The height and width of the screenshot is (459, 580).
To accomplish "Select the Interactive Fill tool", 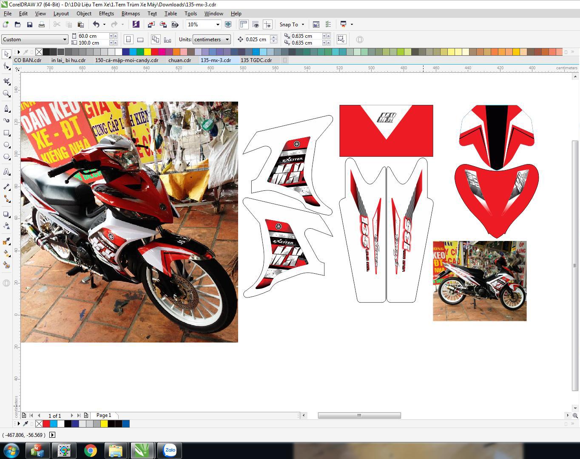I will [6, 253].
